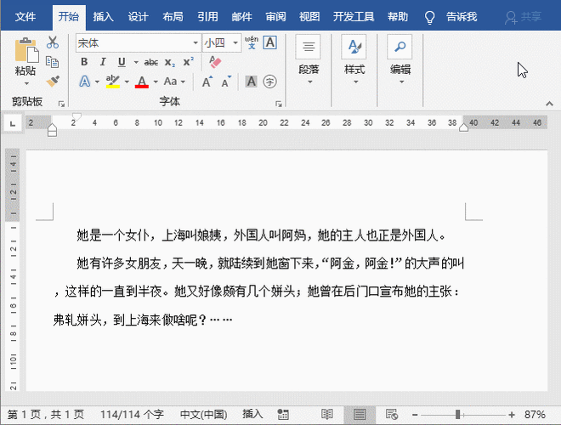Switch to Print Layout view
561x425 pixels.
(360, 415)
